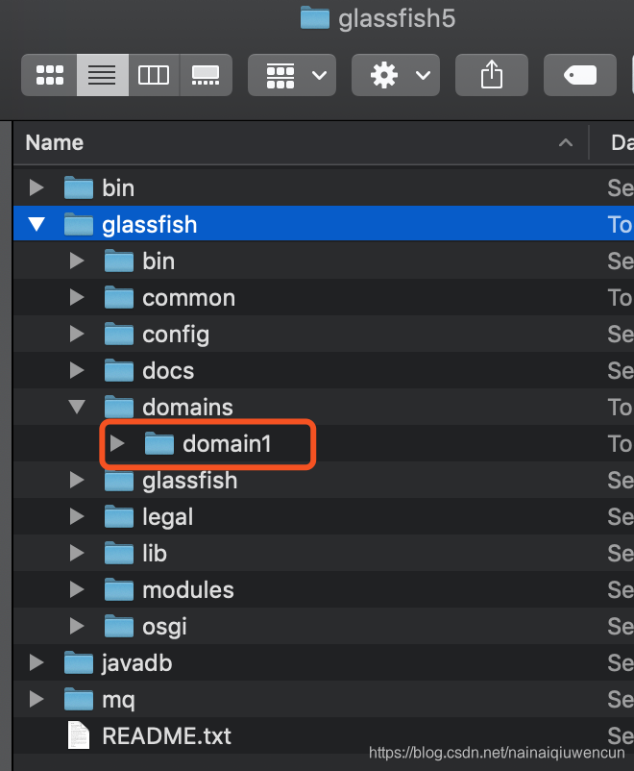Expand the domain1 folder
634x771 pixels.
coord(117,443)
